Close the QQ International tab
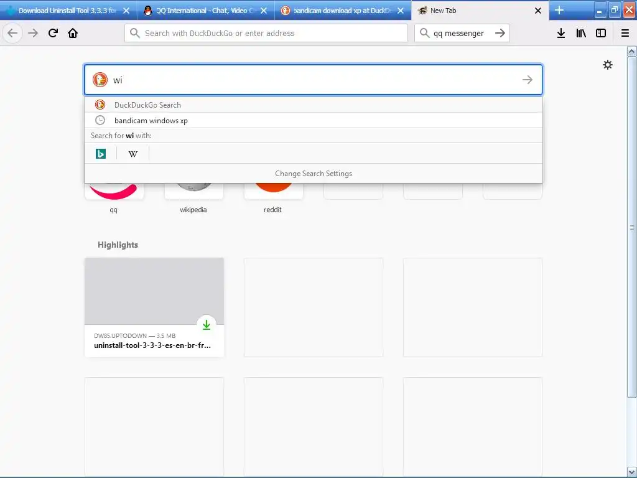Viewport: 637px width, 478px height. 264,11
